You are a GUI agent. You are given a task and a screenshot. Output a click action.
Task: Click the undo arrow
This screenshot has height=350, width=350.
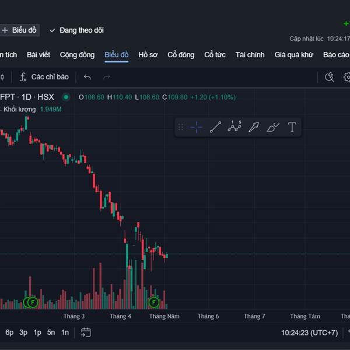click(x=87, y=77)
